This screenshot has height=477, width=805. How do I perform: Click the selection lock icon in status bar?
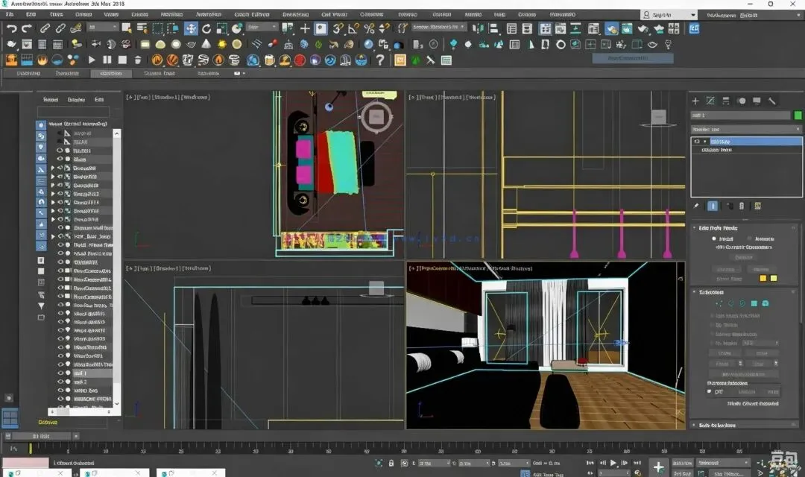pyautogui.click(x=391, y=463)
